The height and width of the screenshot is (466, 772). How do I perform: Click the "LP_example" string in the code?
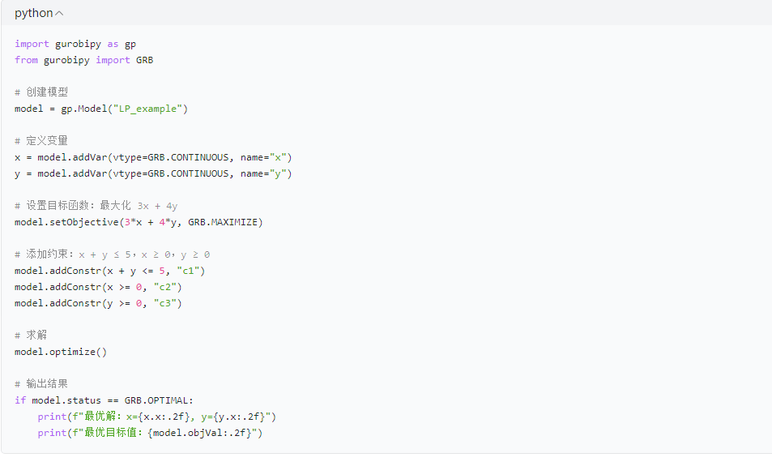click(x=150, y=109)
